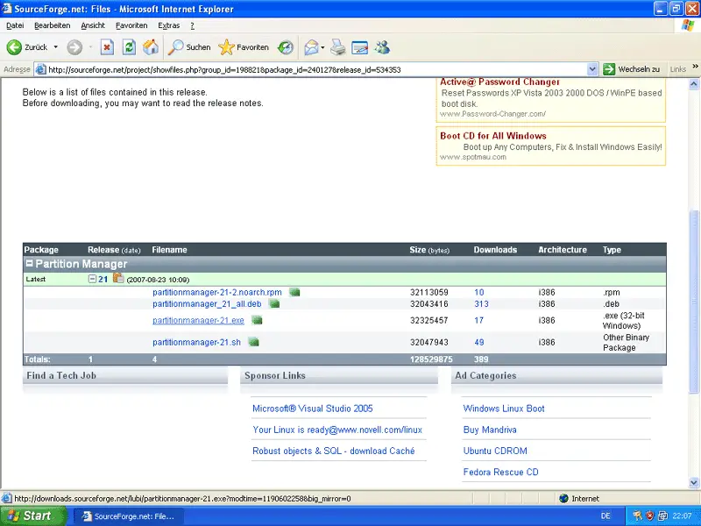Click green icon beside partitionmanager_21_all.deb
Screen dimensions: 701x526
274,304
